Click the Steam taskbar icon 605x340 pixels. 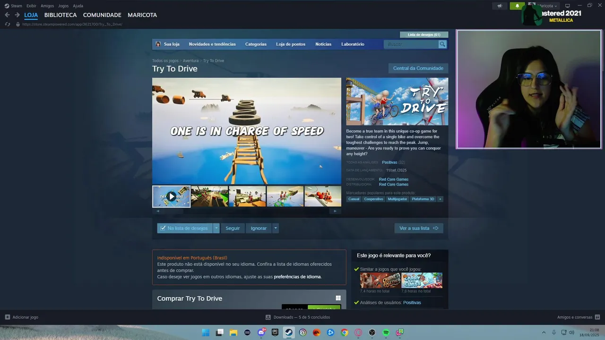289,332
